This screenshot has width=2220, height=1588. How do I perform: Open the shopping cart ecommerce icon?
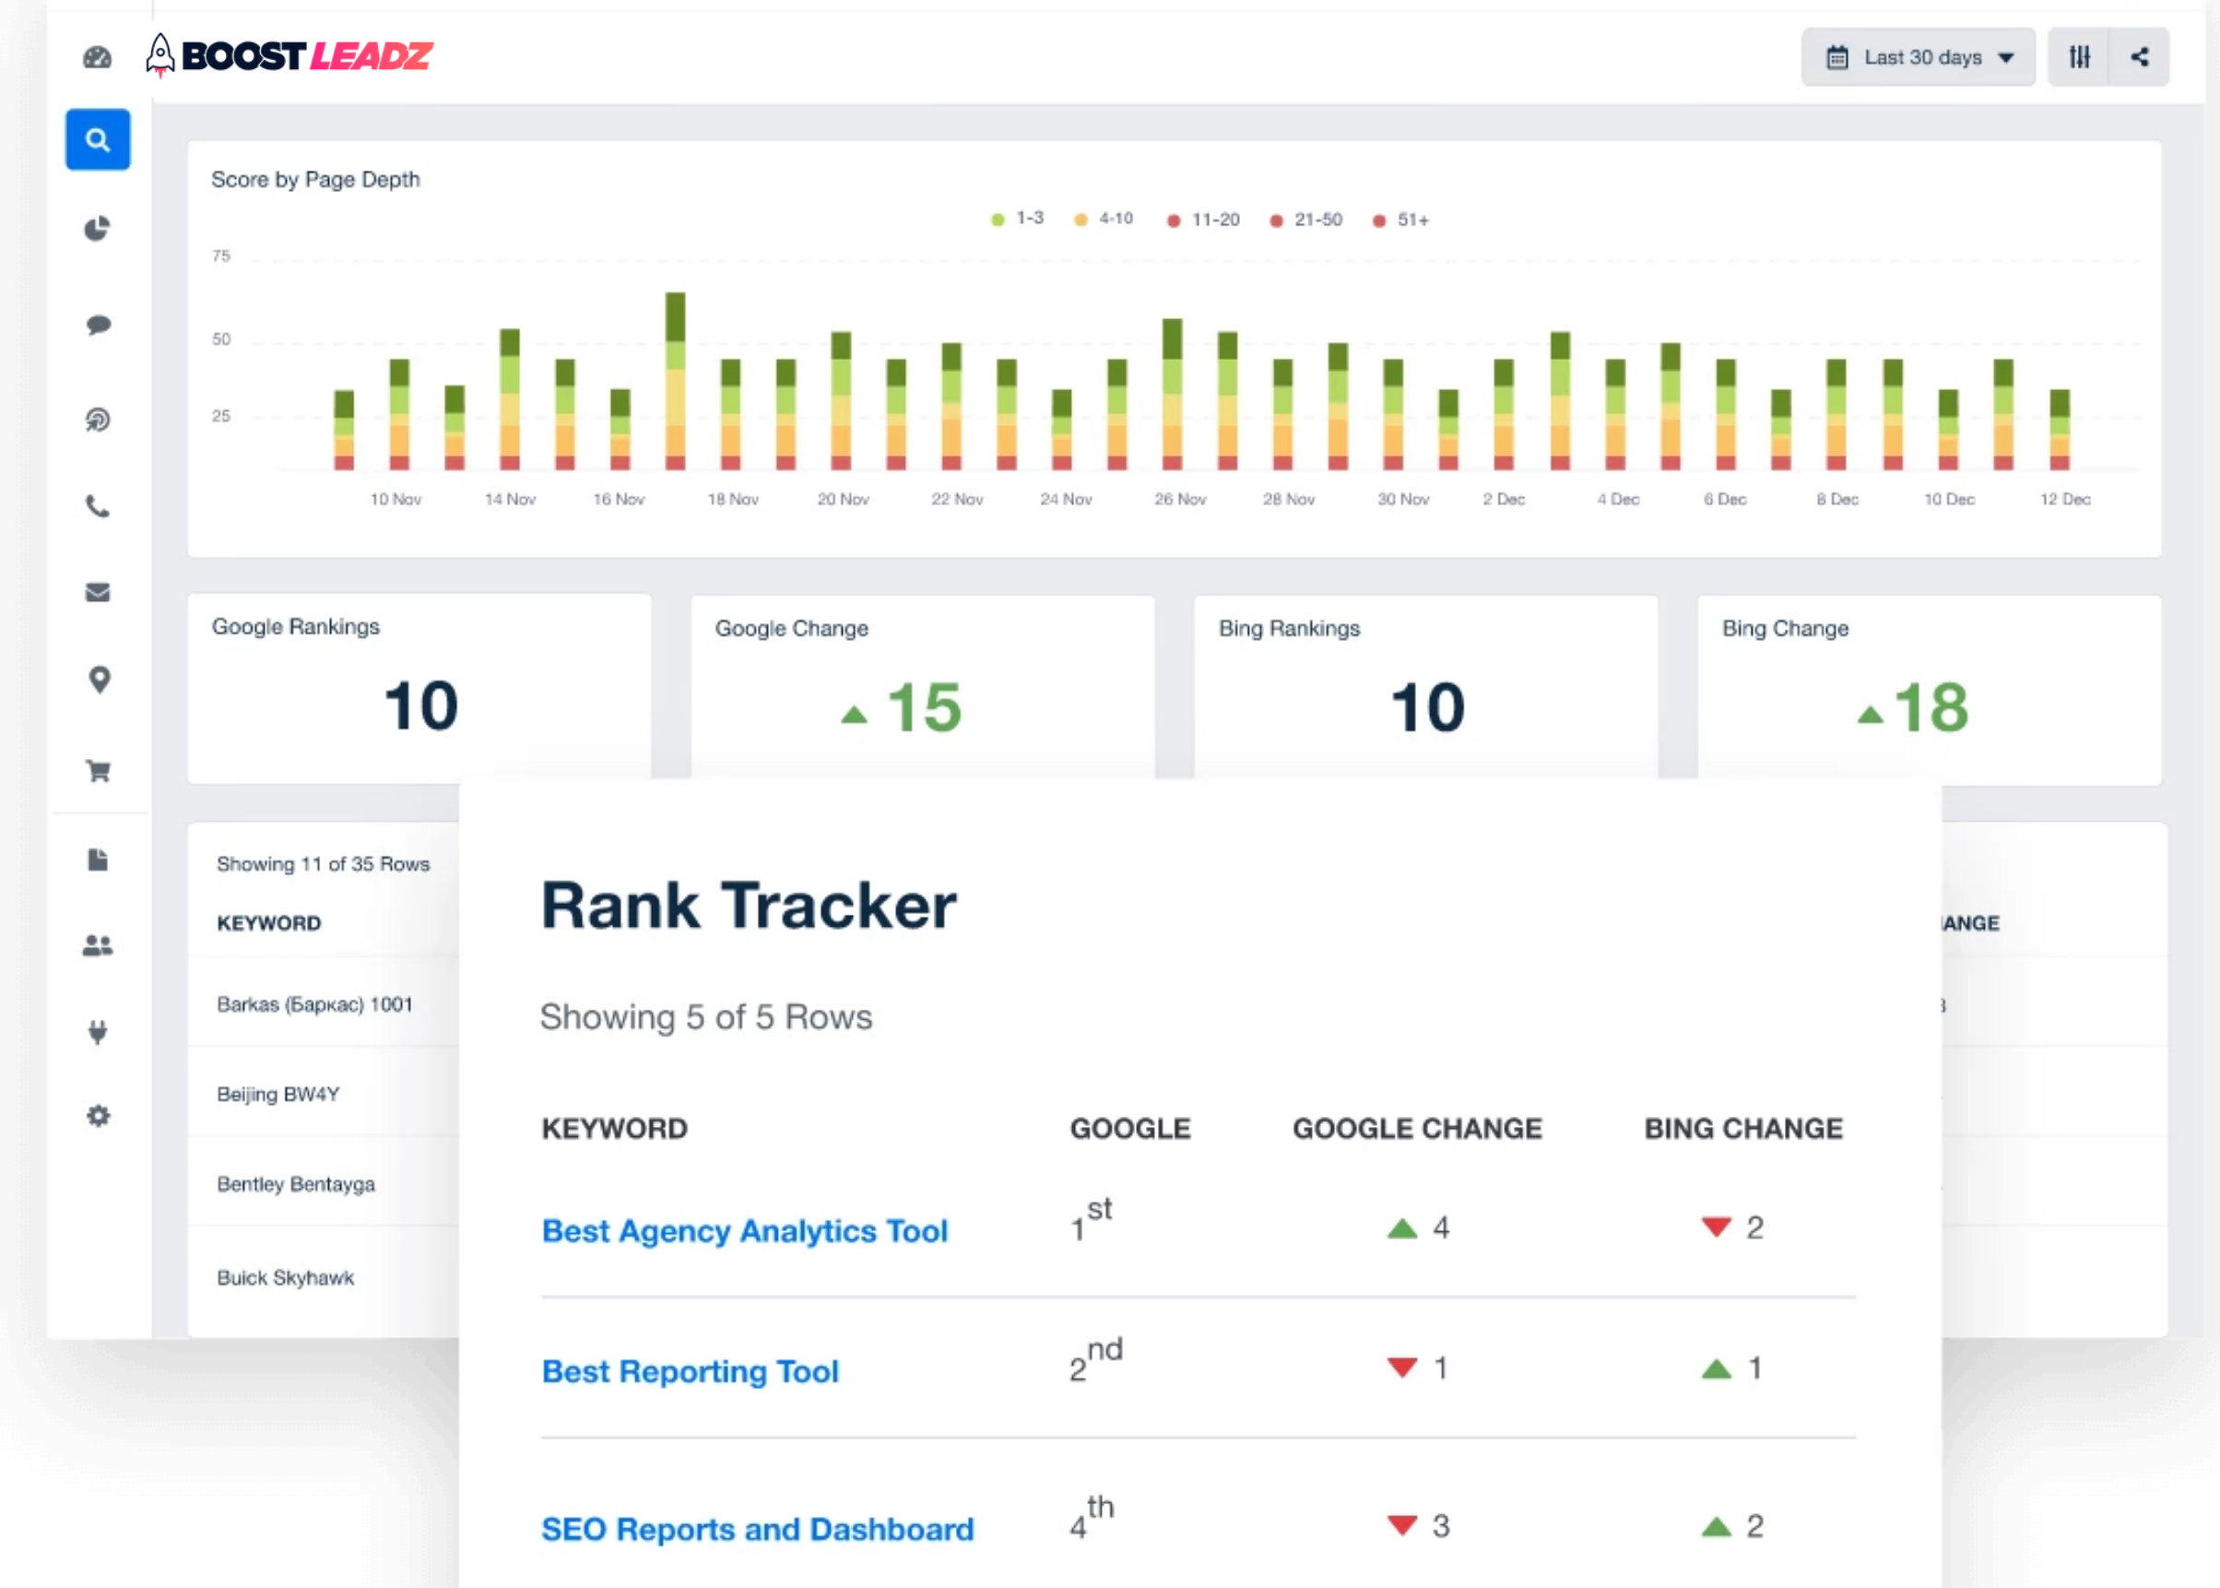(x=98, y=771)
